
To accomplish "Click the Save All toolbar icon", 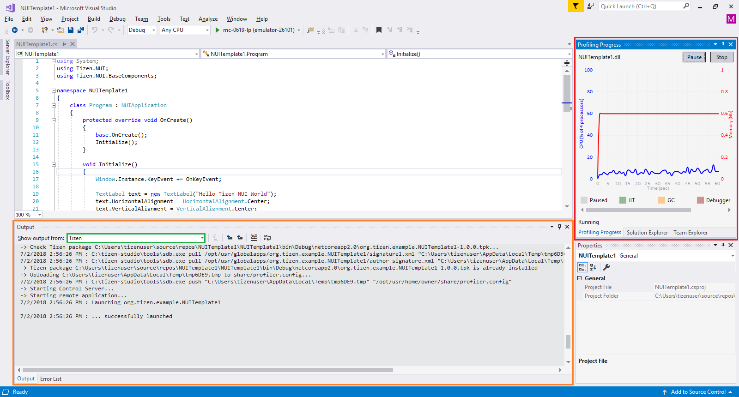I will 80,30.
